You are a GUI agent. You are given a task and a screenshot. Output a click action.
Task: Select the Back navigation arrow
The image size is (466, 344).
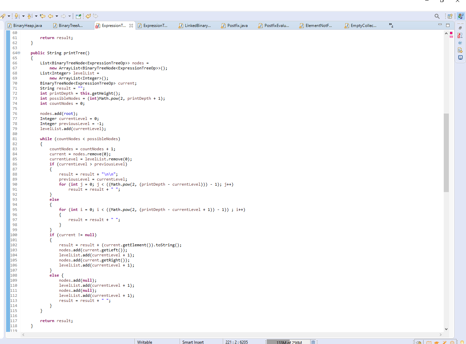[50, 16]
